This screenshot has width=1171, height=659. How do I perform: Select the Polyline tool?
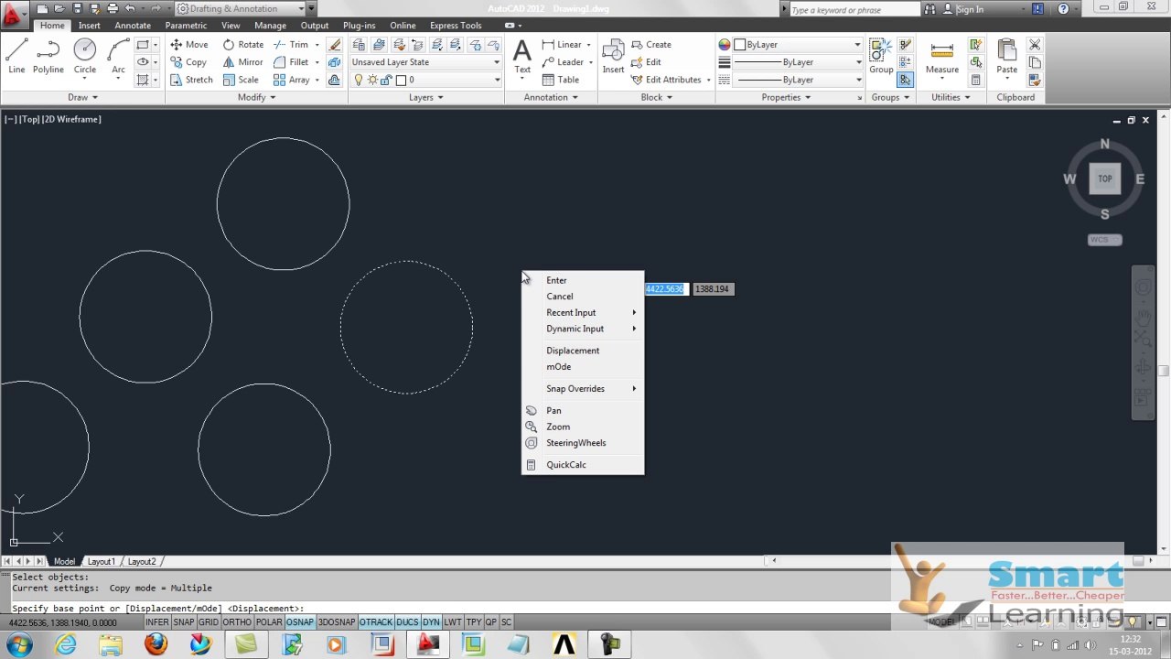click(x=48, y=56)
